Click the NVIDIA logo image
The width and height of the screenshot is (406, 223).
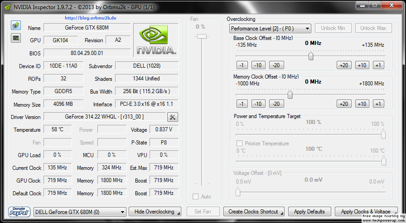[156, 40]
